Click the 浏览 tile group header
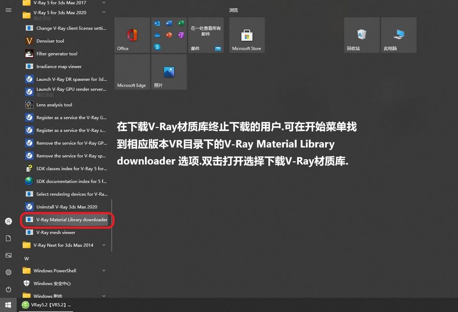Screen dimensions: 458x312 [x=234, y=10]
